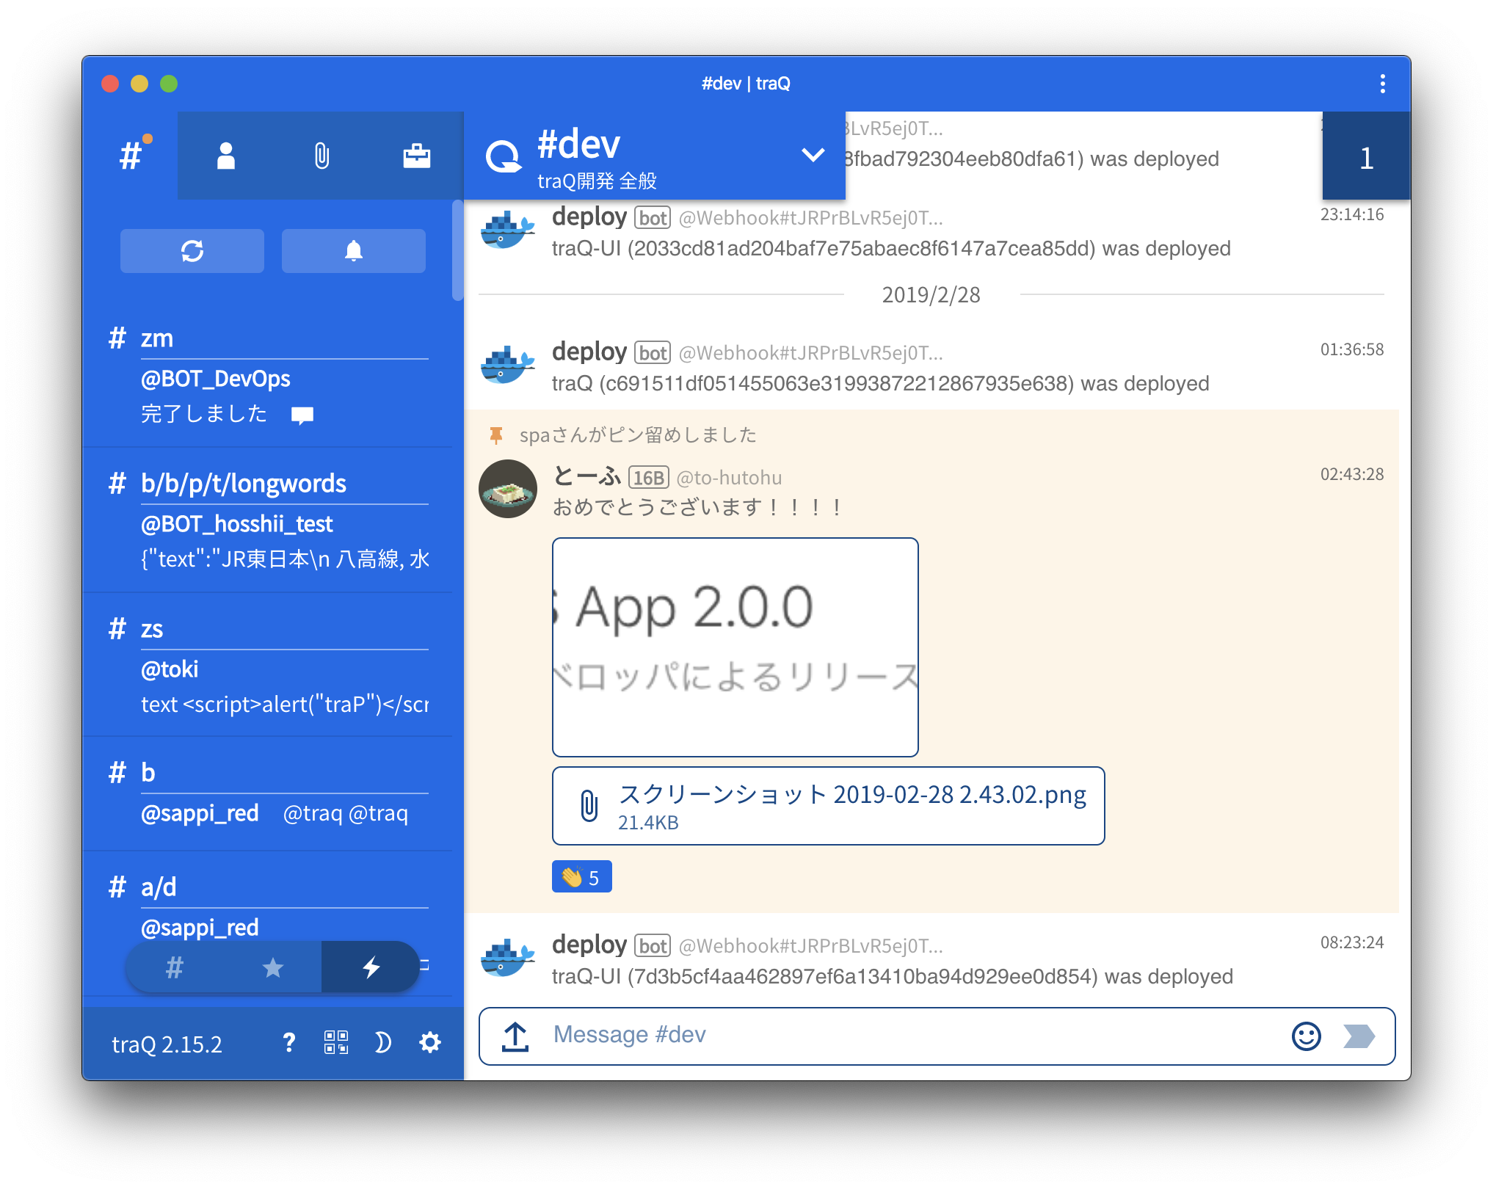Viewport: 1493px width, 1189px height.
Task: Switch to activity lightning mode
Action: [371, 967]
